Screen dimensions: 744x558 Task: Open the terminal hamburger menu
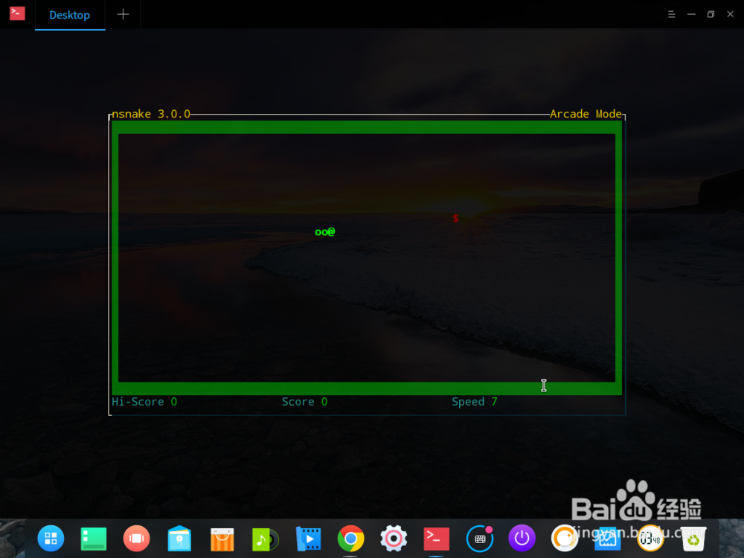tap(671, 14)
